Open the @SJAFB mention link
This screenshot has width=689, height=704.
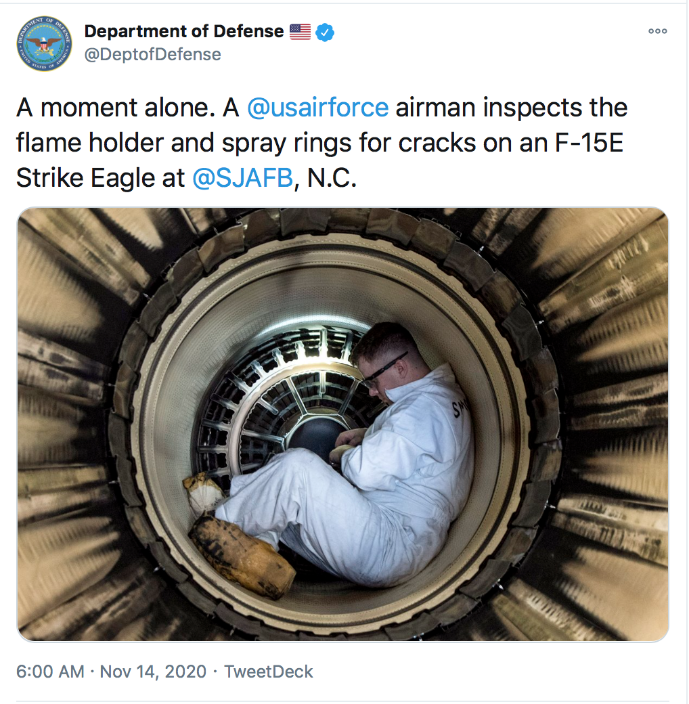(243, 178)
